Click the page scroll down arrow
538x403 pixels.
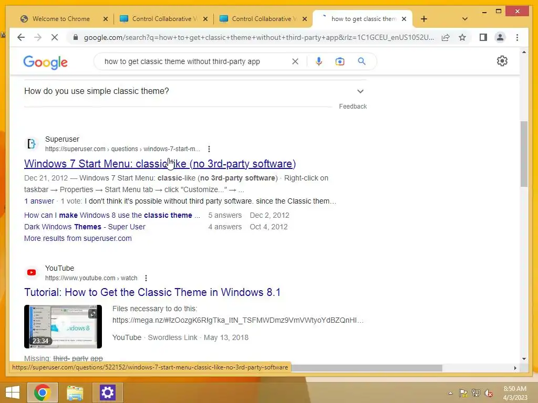(524, 359)
